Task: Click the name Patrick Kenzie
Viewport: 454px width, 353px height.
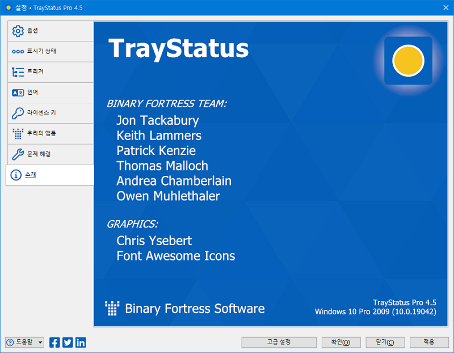Action: (x=156, y=150)
